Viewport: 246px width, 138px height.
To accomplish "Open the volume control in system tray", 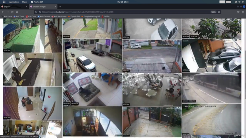I will click(x=239, y=2).
